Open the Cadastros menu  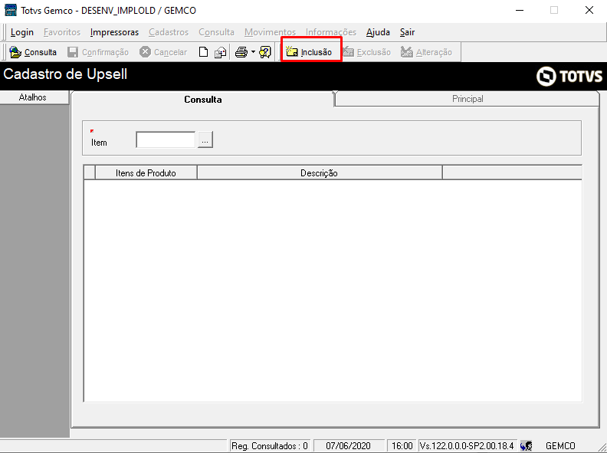(x=169, y=32)
